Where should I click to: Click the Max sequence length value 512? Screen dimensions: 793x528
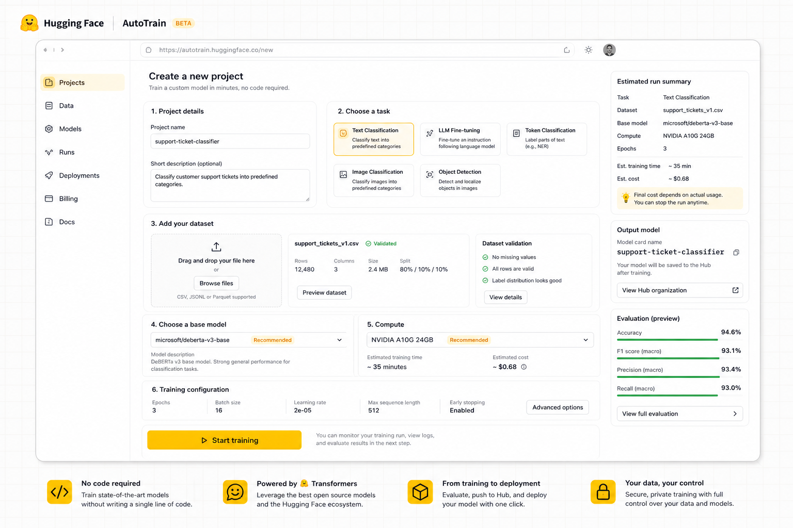point(374,410)
